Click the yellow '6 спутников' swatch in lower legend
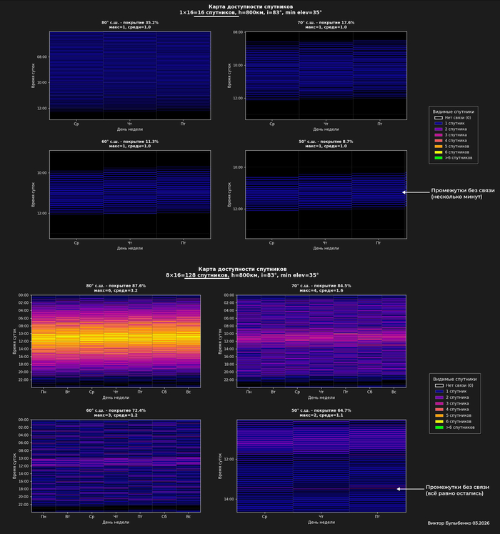Viewport: 500px width, 534px height. pos(439,422)
